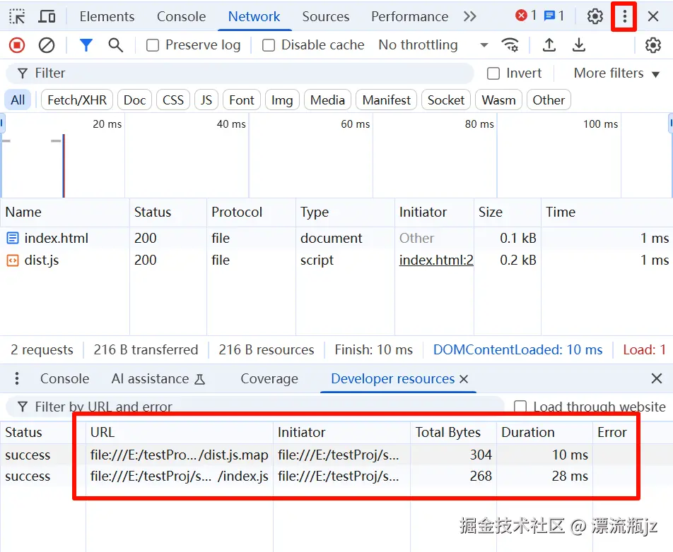This screenshot has height=552, width=673.
Task: Open DevTools settings gear in top bar
Action: pyautogui.click(x=595, y=17)
